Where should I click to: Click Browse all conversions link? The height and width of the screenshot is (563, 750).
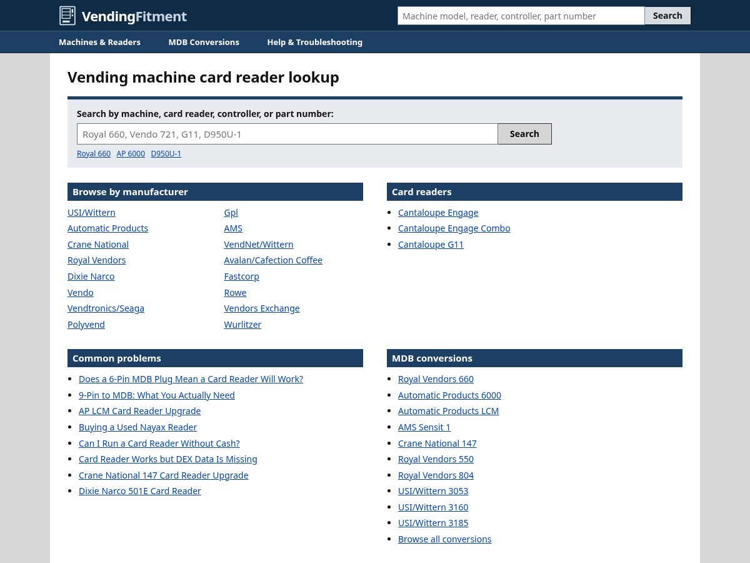click(445, 539)
